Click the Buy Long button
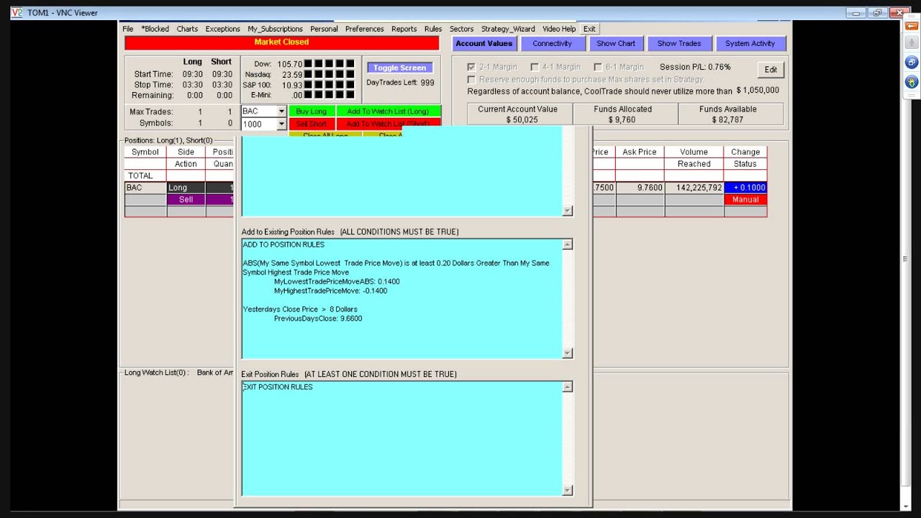This screenshot has height=518, width=921. tap(312, 112)
